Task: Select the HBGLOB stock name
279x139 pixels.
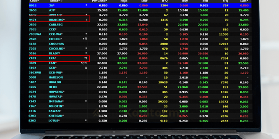Action: point(55,82)
